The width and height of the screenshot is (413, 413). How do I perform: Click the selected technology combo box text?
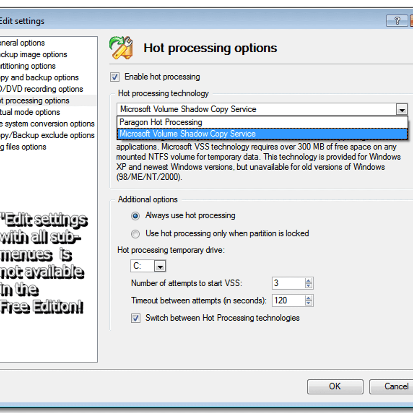pos(188,109)
